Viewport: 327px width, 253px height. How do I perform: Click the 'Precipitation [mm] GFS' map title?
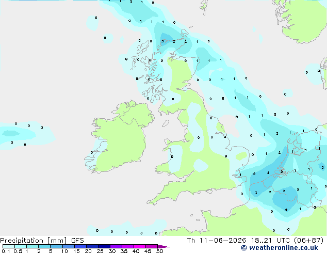coord(42,241)
